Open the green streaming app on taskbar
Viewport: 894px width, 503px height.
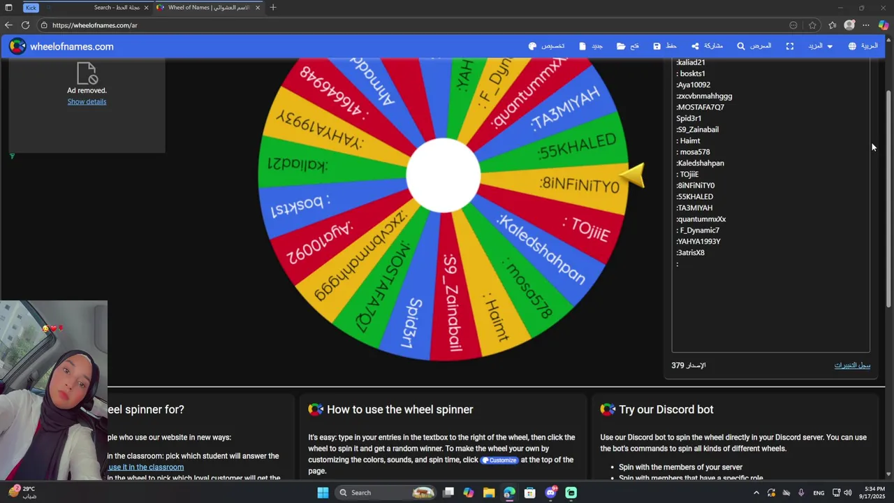(571, 493)
